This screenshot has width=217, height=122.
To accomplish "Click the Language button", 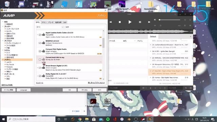I will [x=23, y=90].
